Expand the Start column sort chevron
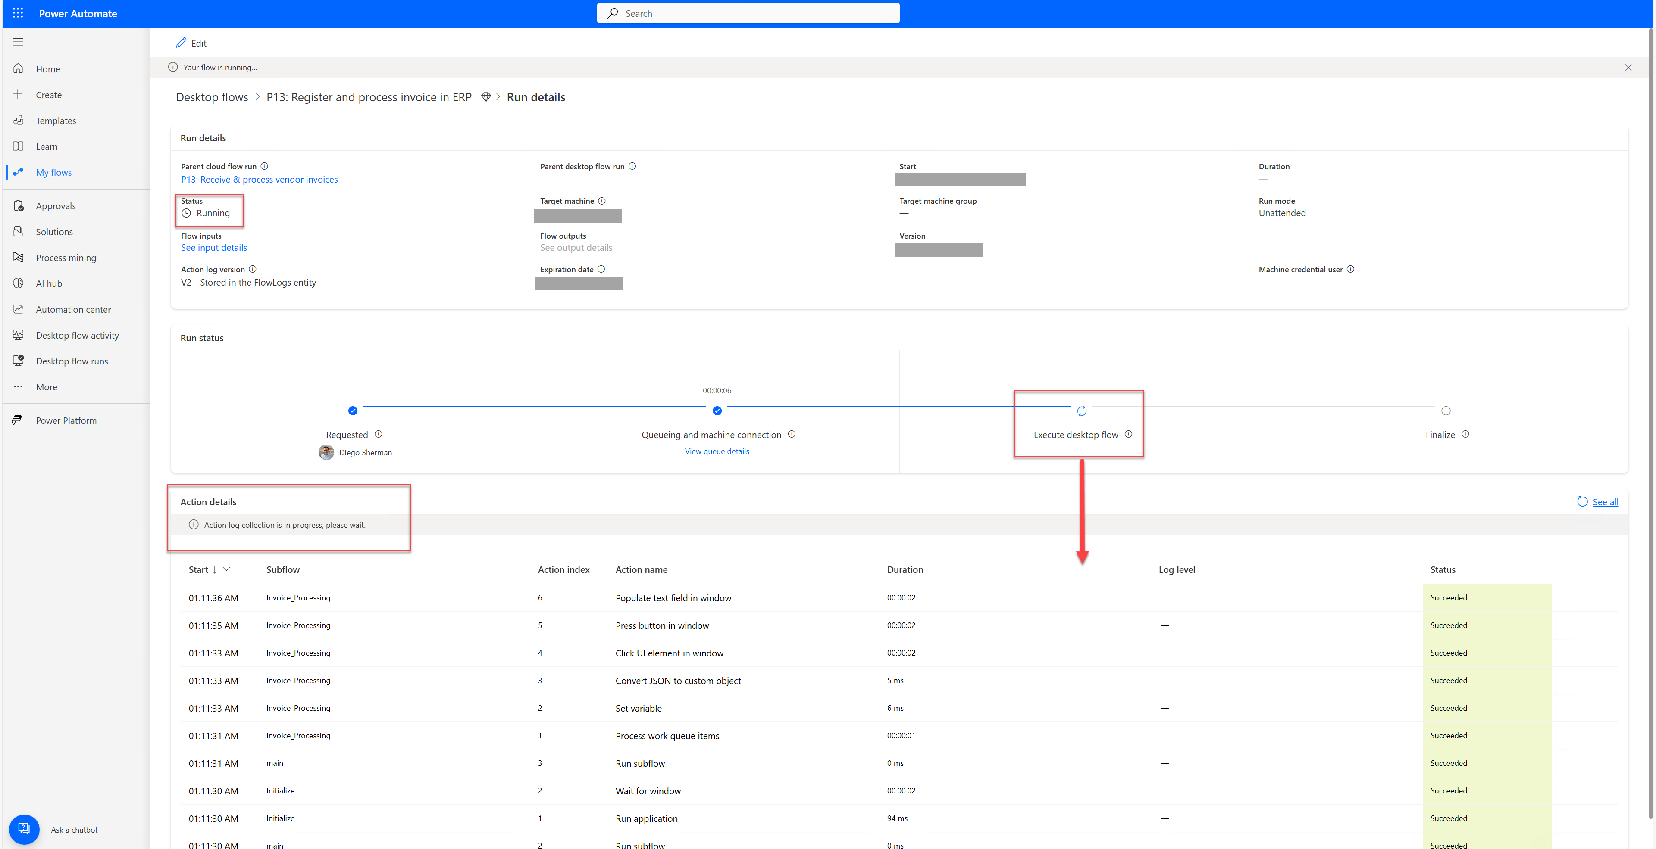 (226, 569)
